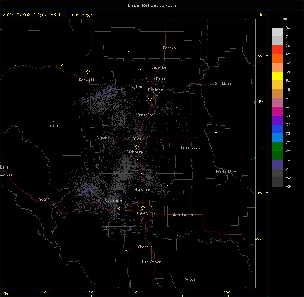304x297 pixels.
Task: Select the caret marker east of Airdrie
Action: click(168, 186)
